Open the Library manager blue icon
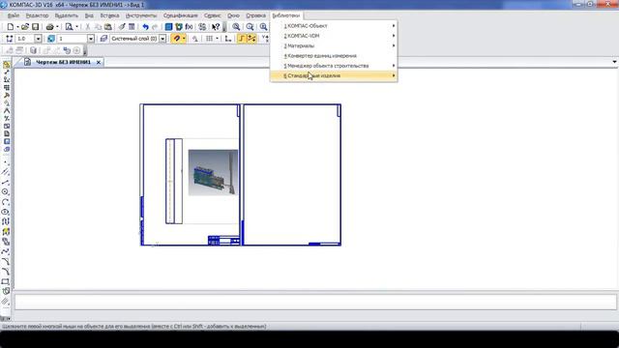This screenshot has height=348, width=619. click(x=168, y=27)
